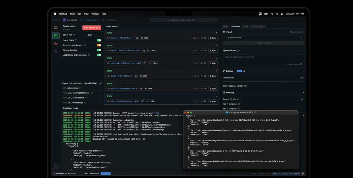Viewport: 353px width, 178px height.
Task: Select the All settings filter badge
Action: point(244,71)
